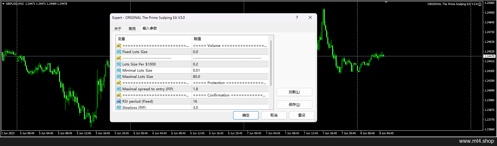Click the icon beside Maximal Lots Size

pyautogui.click(x=118, y=77)
